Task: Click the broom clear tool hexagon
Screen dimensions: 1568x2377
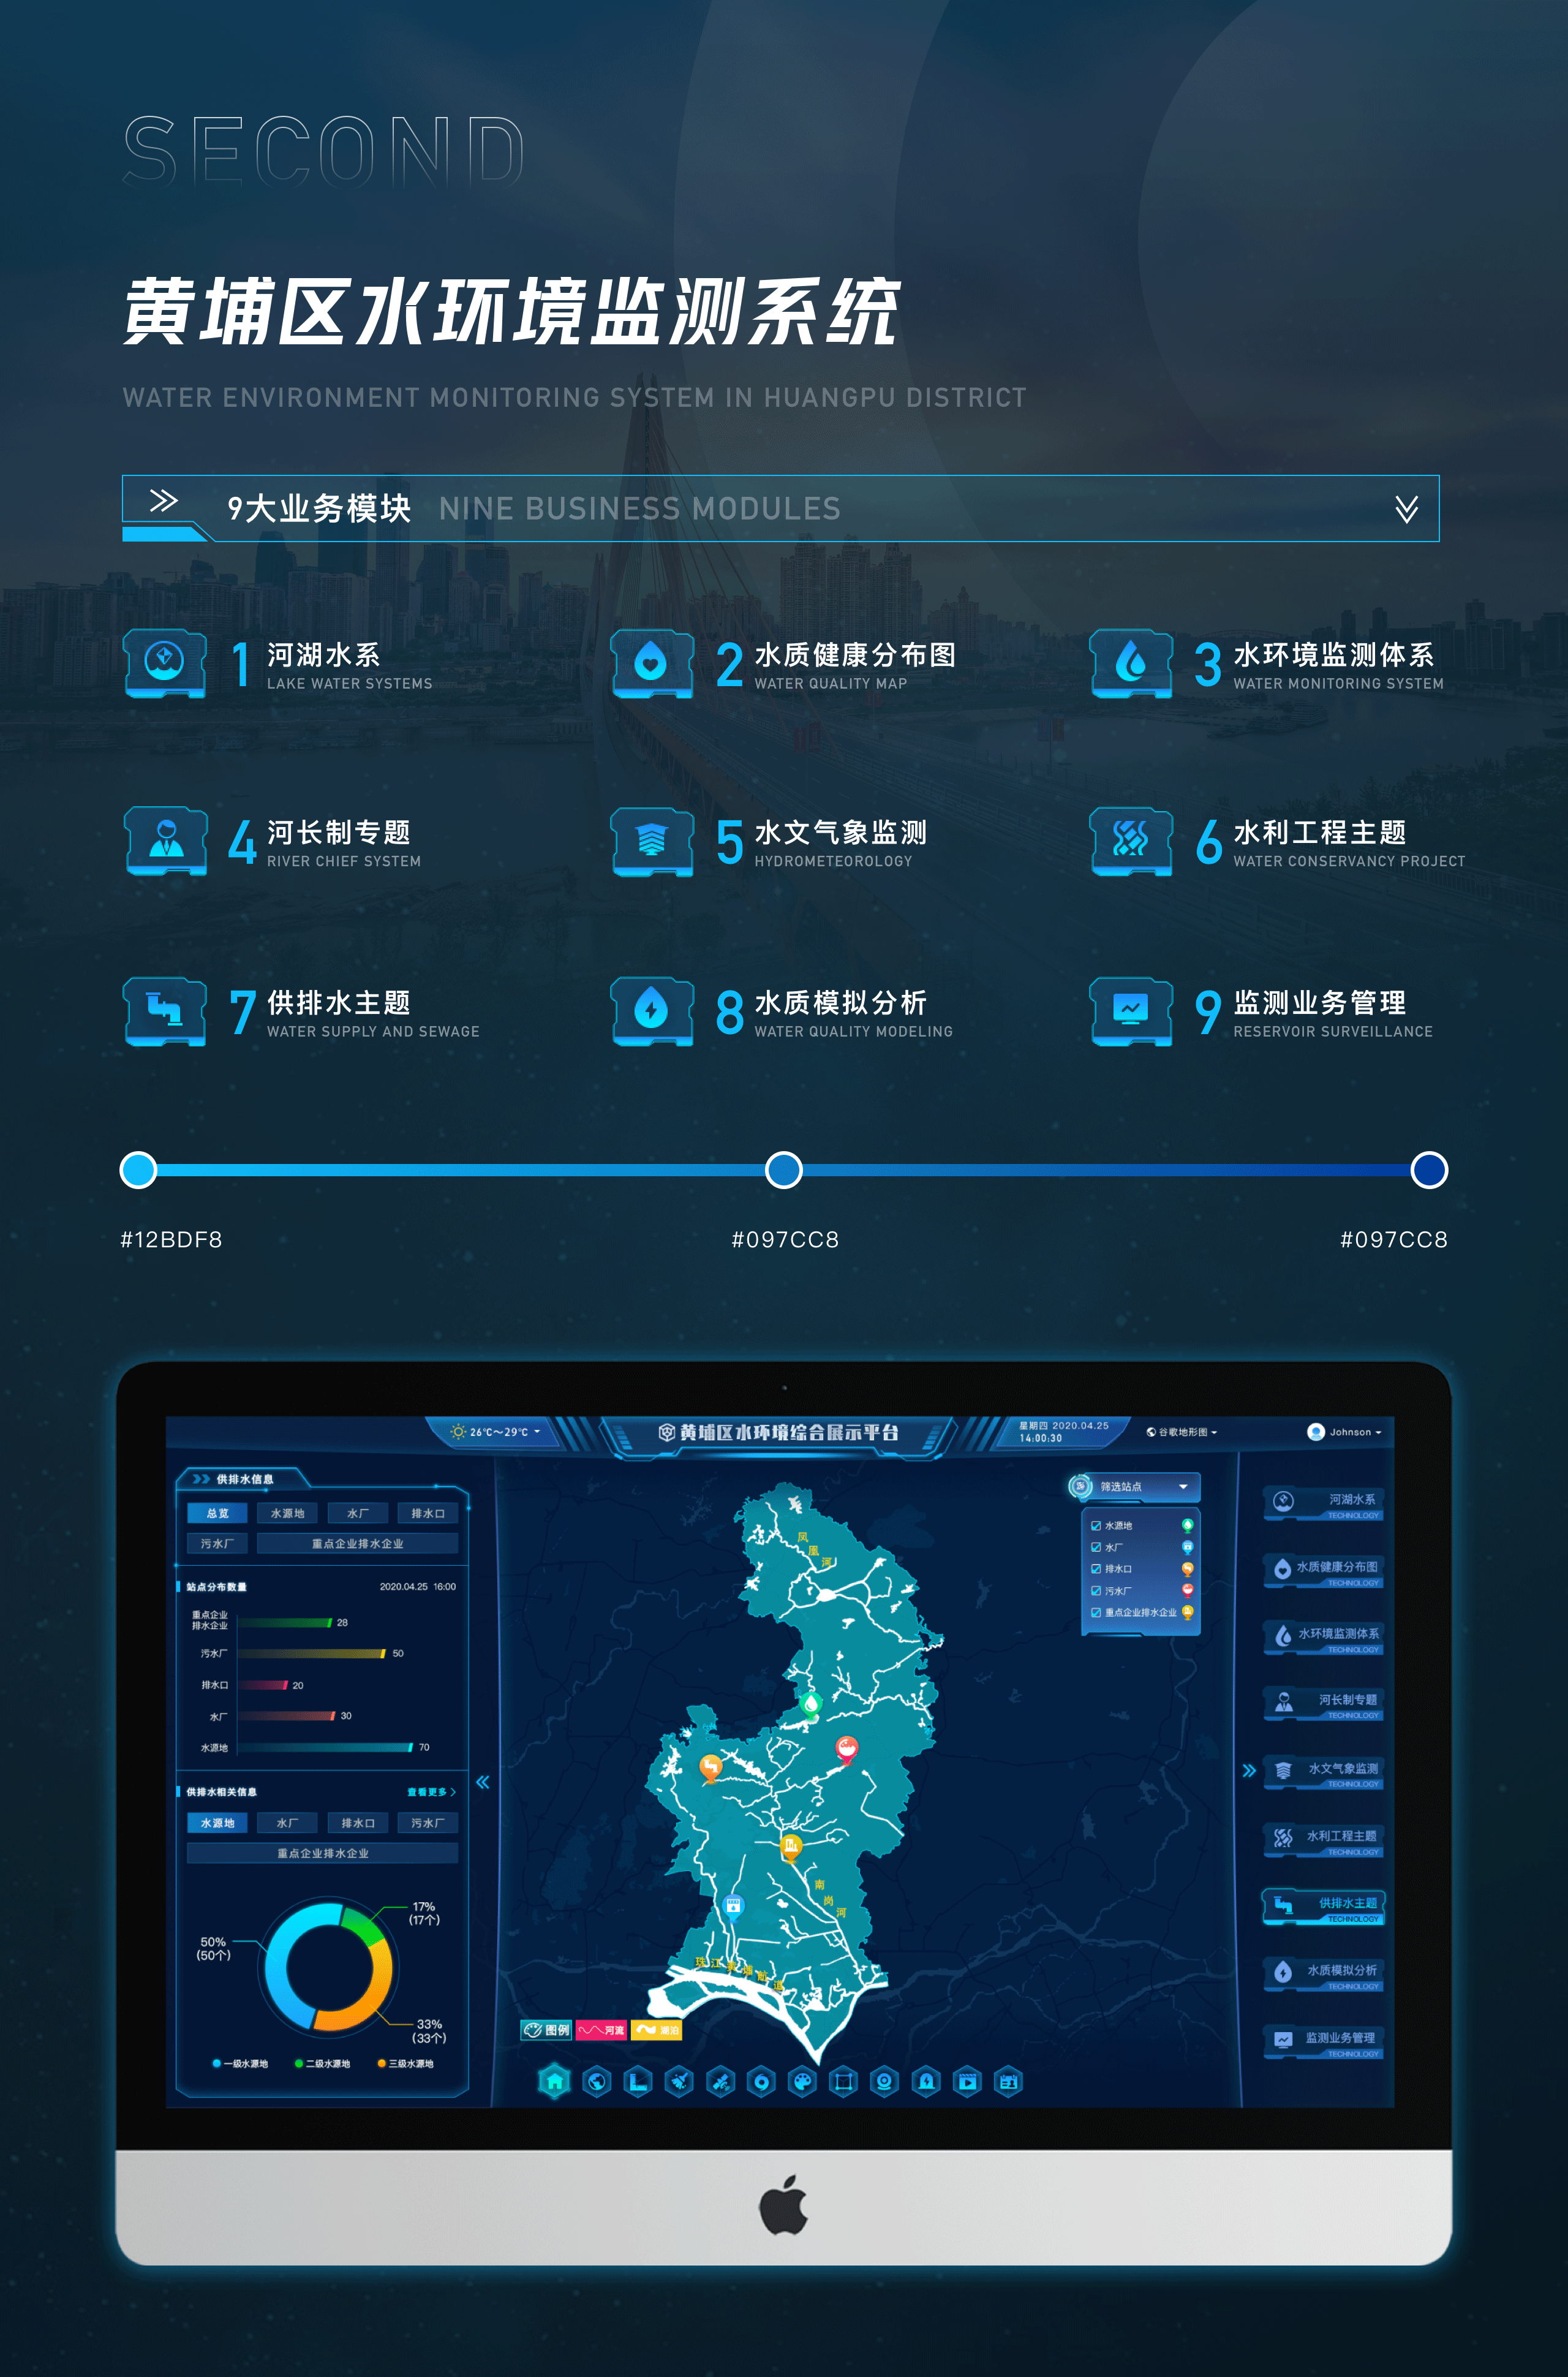Action: 679,2082
